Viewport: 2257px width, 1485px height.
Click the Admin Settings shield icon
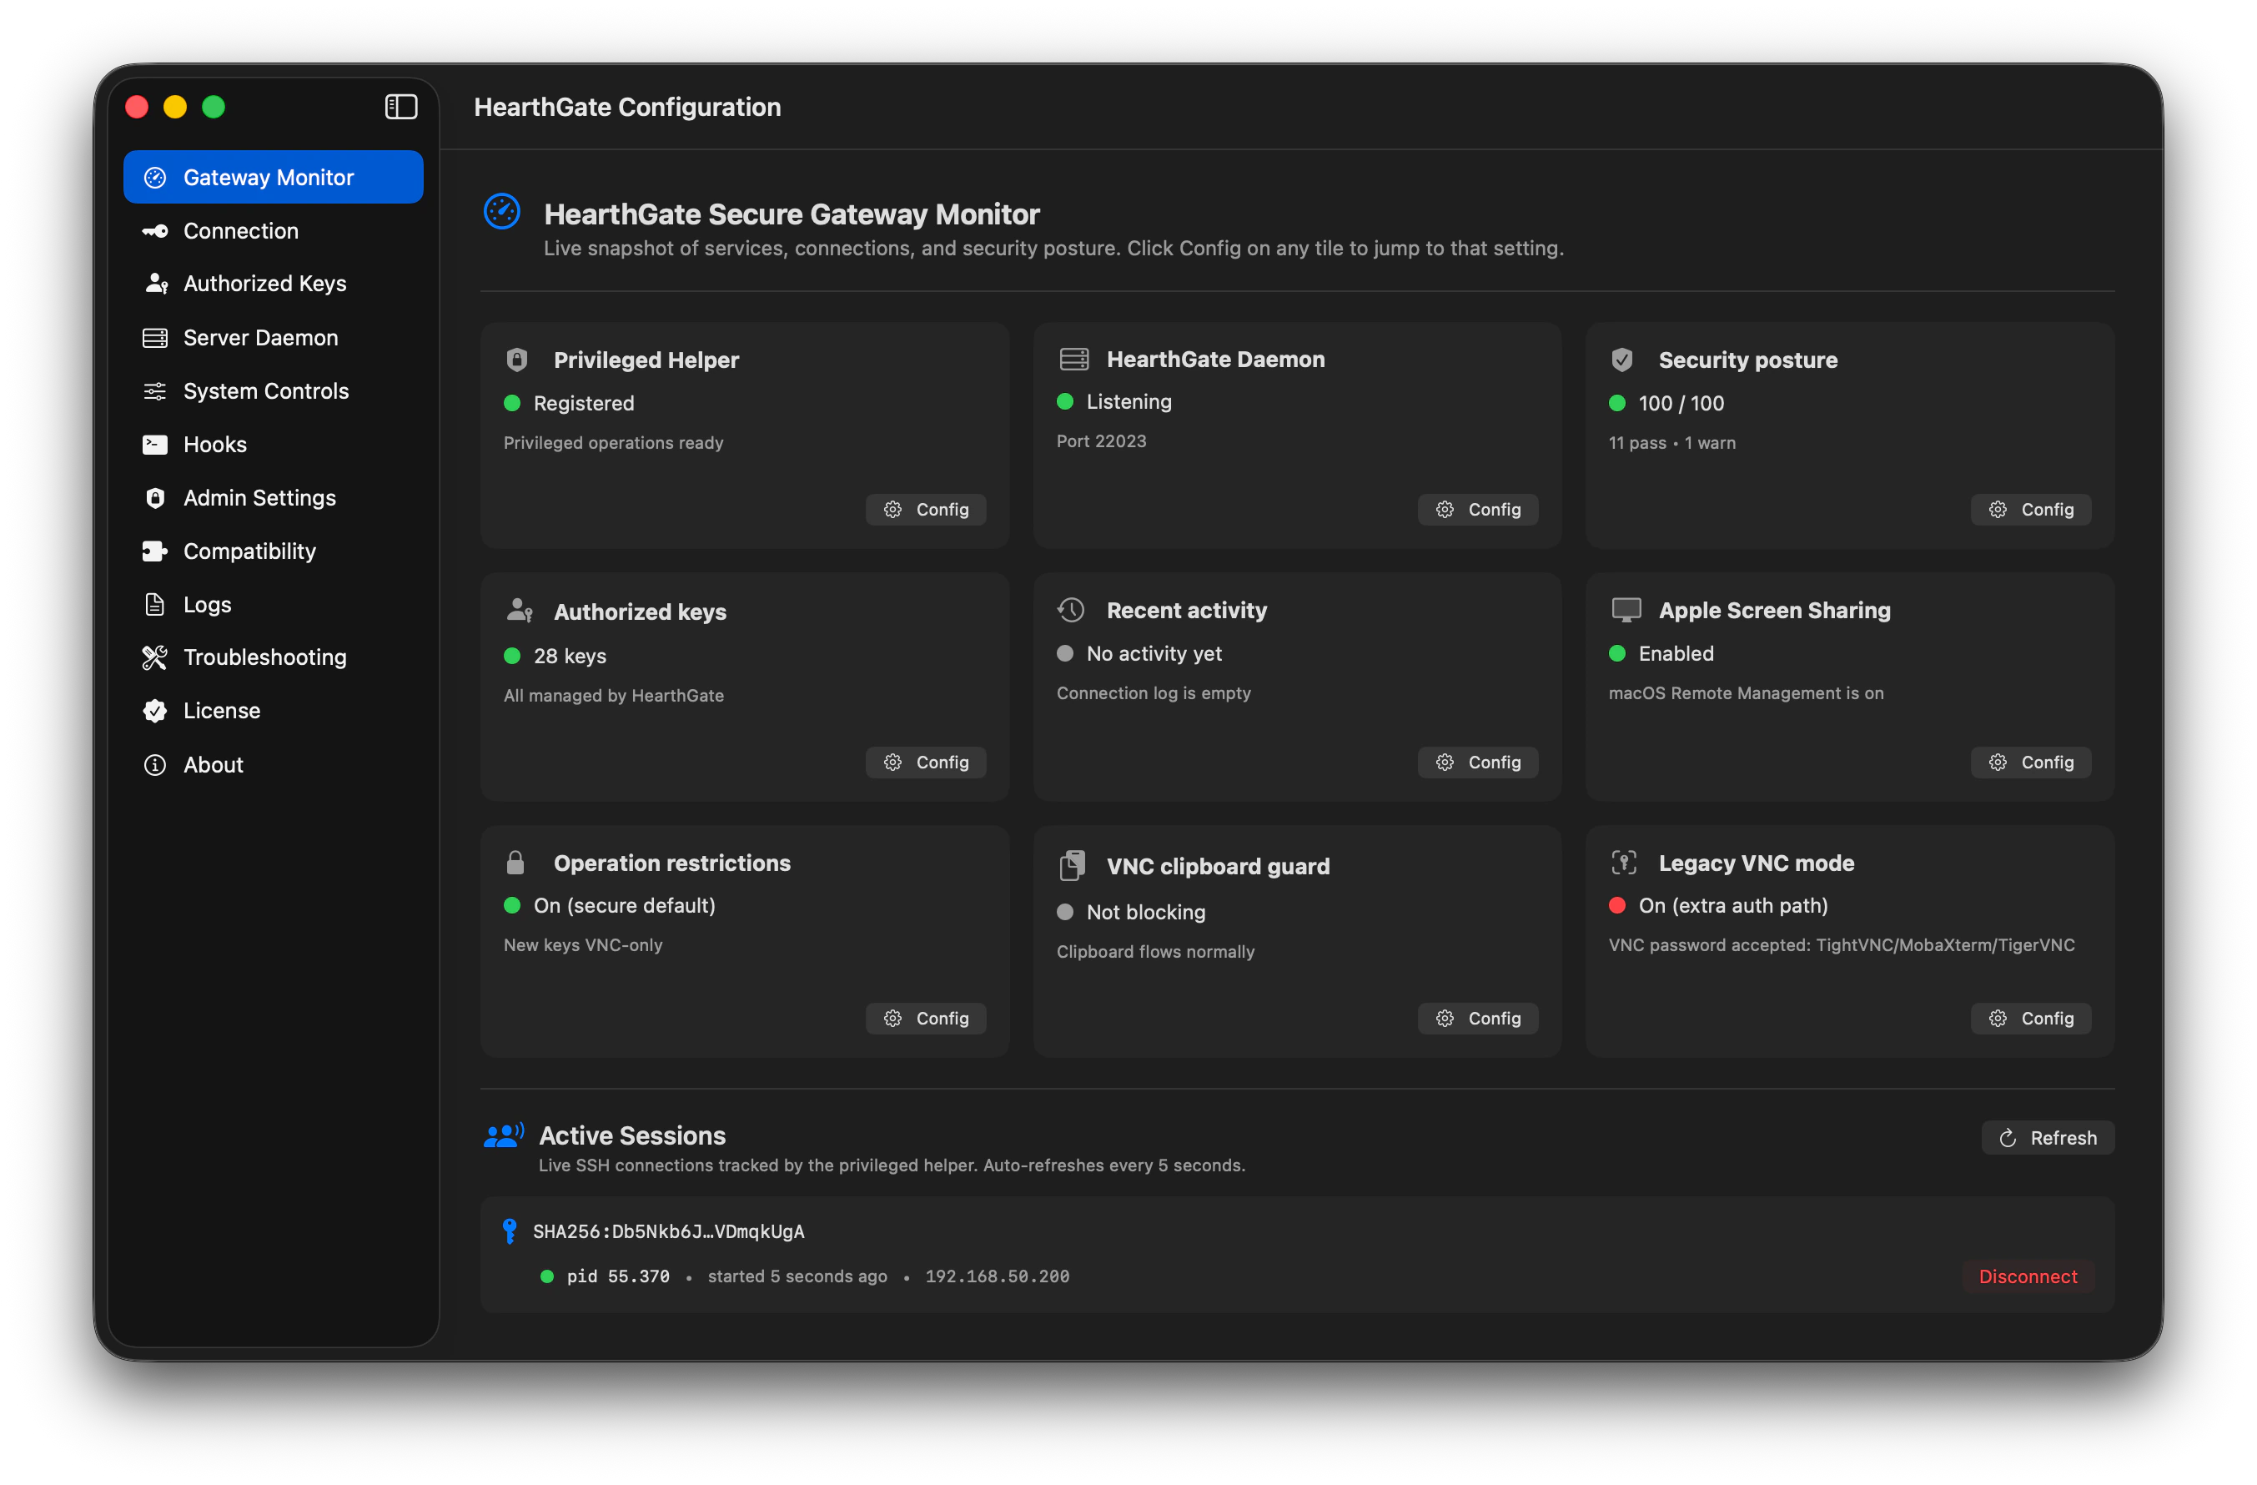pos(154,498)
